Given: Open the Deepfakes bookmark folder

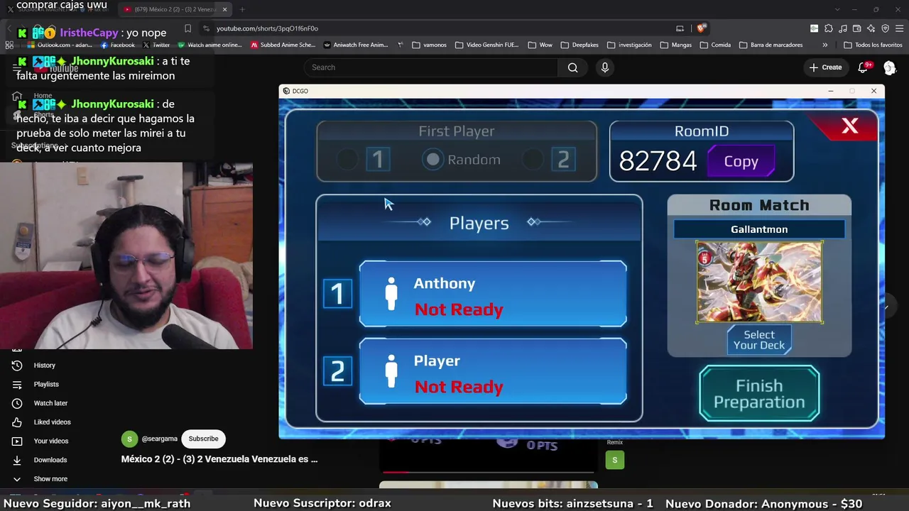Looking at the screenshot, I should (579, 45).
